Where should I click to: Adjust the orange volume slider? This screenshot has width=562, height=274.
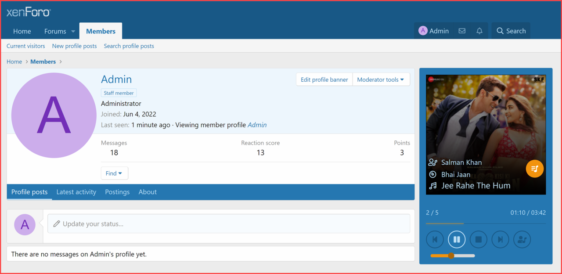tap(451, 256)
